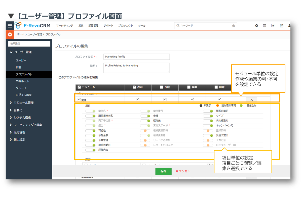Collapse the 案件 module row with chevron

[x=252, y=99]
